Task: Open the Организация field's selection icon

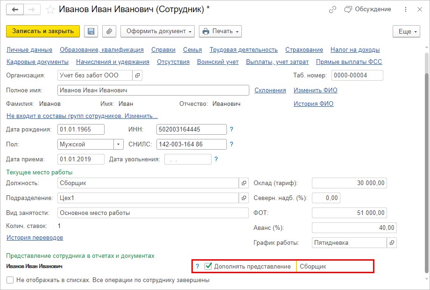Action: point(137,76)
